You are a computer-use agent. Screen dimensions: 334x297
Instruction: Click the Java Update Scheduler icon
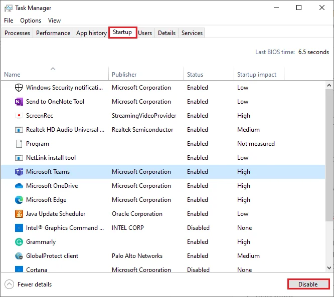(19, 214)
